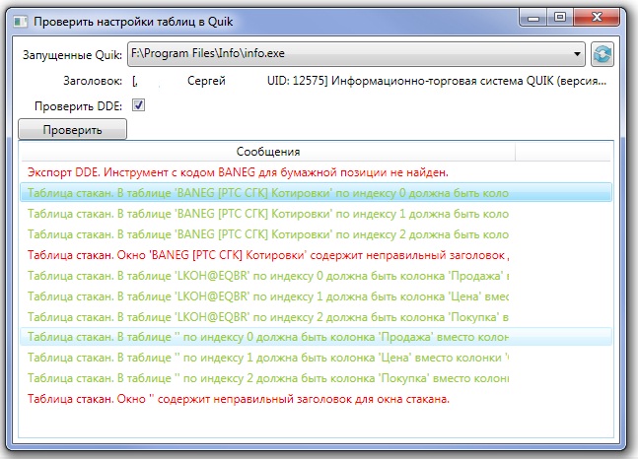Viewport: 638px width, 459px height.
Task: Click the Проверить DDE label
Action: [x=78, y=106]
